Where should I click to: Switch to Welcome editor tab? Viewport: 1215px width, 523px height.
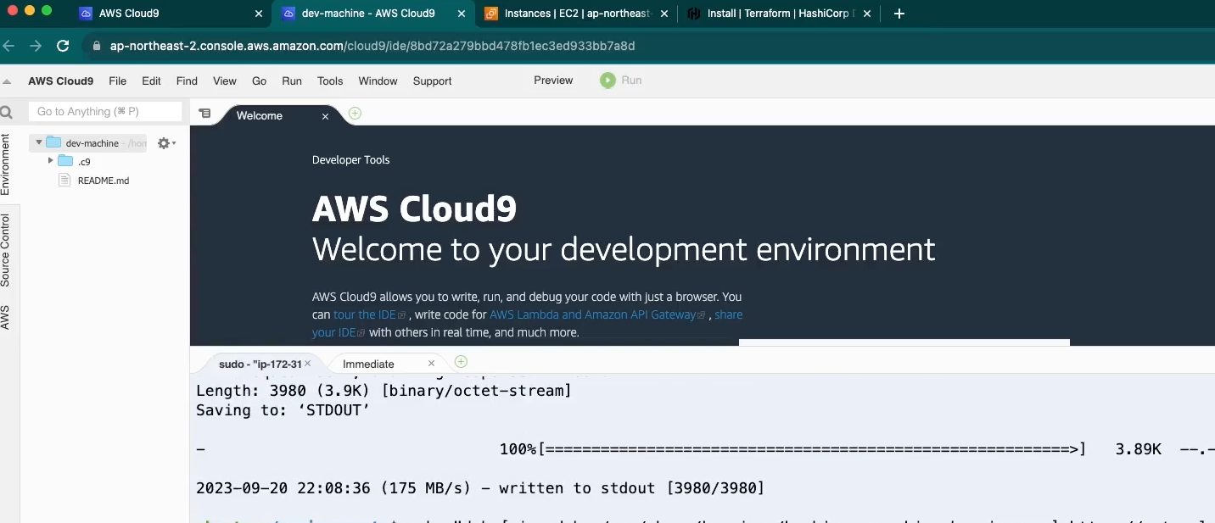click(260, 116)
